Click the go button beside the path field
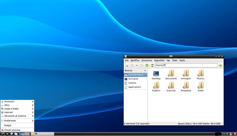The width and height of the screenshot is (237, 136). point(221,65)
